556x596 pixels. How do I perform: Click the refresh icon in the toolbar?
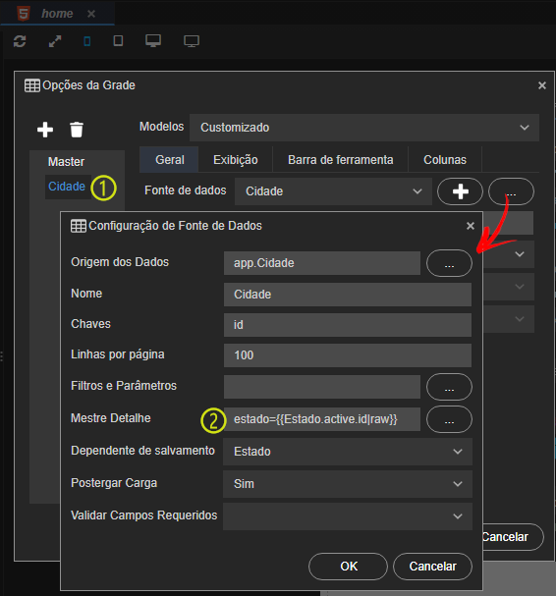(20, 41)
